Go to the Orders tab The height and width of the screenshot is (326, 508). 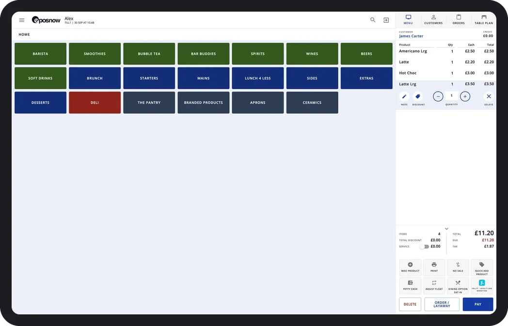click(459, 19)
